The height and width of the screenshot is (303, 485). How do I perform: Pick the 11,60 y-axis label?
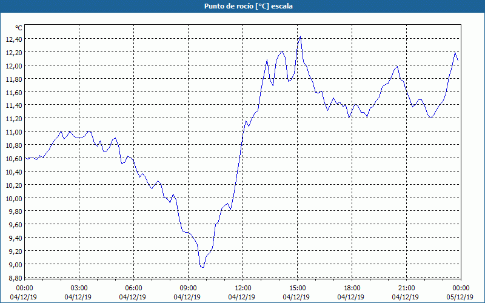pos(14,93)
